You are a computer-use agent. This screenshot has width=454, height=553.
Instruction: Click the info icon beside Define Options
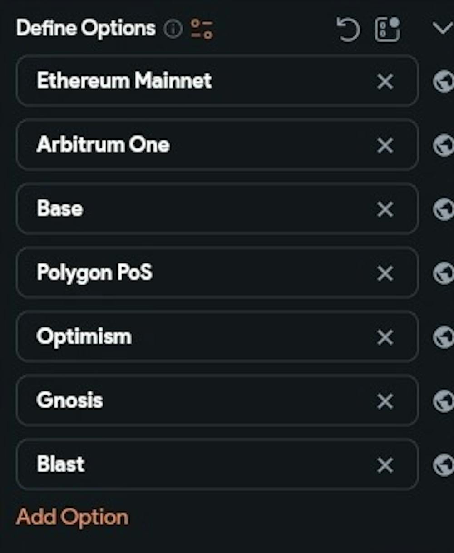[x=173, y=30]
